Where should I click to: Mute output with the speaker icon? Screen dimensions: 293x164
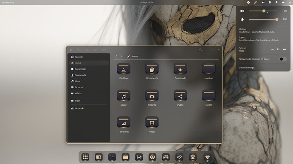click(242, 11)
